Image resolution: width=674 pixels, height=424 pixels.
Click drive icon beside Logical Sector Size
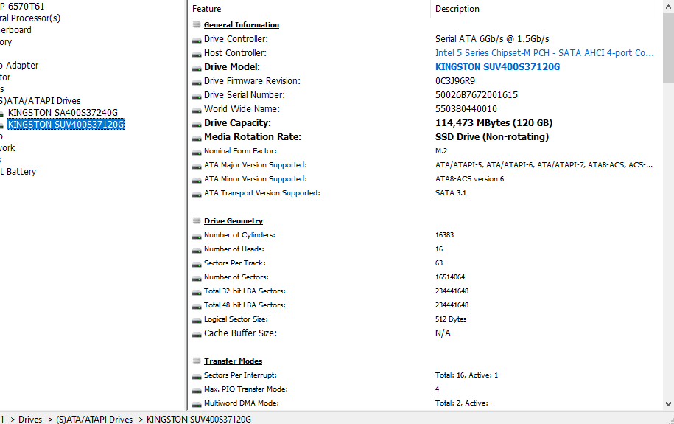pos(197,320)
